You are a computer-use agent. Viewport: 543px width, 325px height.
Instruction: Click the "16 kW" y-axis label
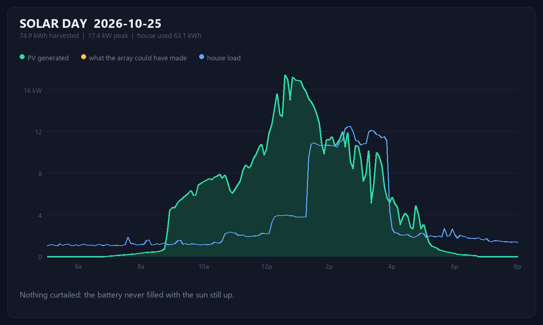(33, 91)
